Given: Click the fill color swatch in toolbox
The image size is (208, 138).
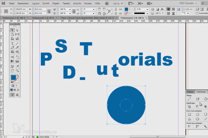Looking at the screenshot, I should pyautogui.click(x=13, y=77).
